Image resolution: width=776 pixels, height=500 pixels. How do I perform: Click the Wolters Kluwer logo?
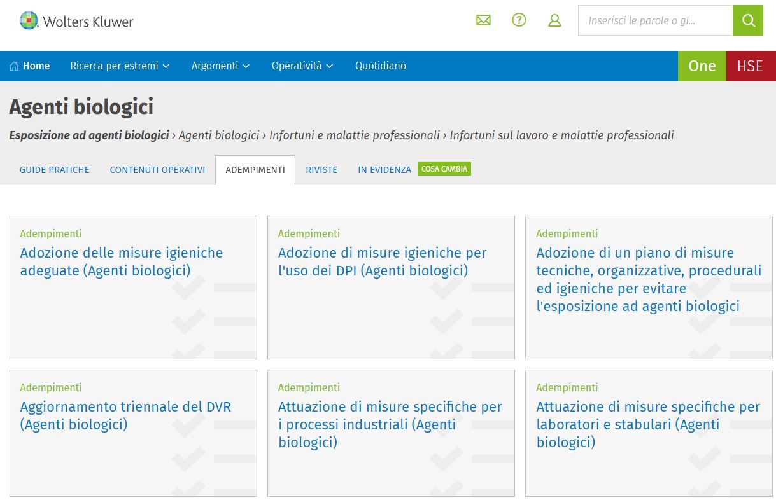click(76, 21)
